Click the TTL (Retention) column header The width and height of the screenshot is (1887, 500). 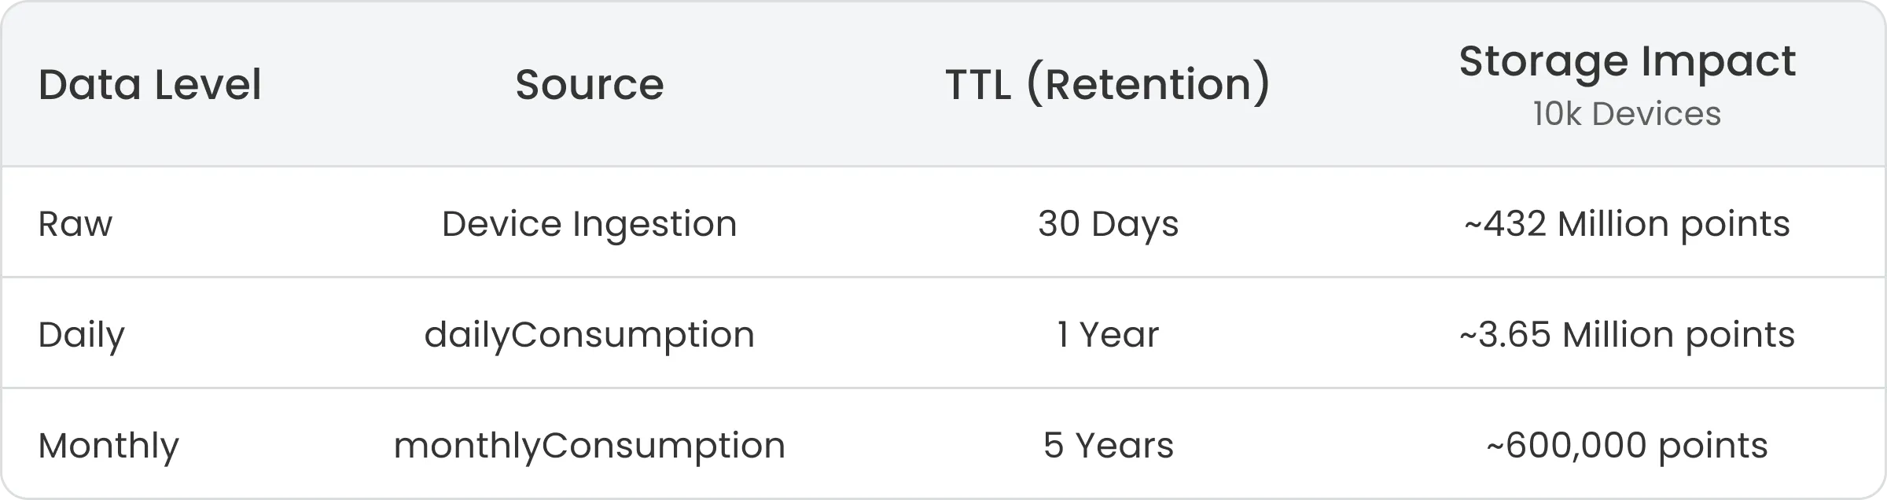point(1108,85)
